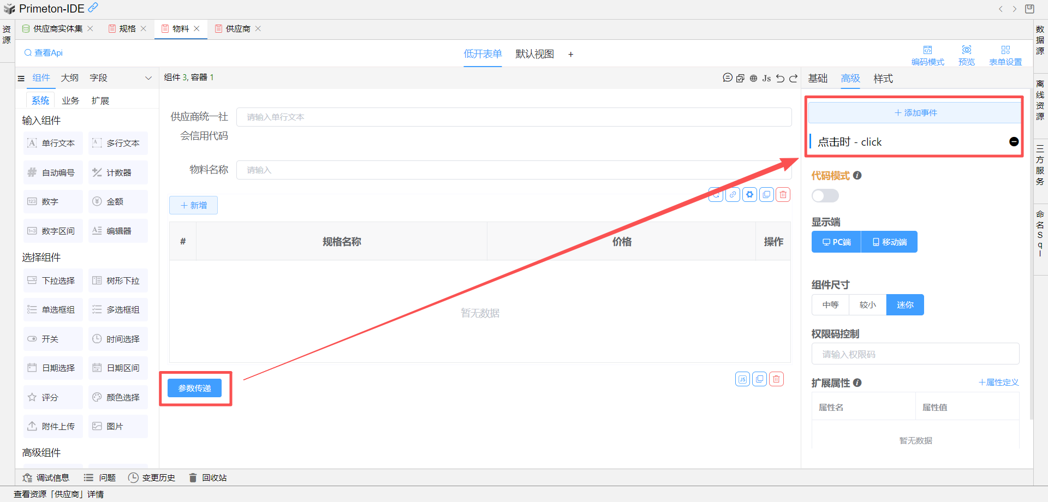Click the undo arrow in the canvas toolbar
The width and height of the screenshot is (1048, 502).
(x=780, y=78)
